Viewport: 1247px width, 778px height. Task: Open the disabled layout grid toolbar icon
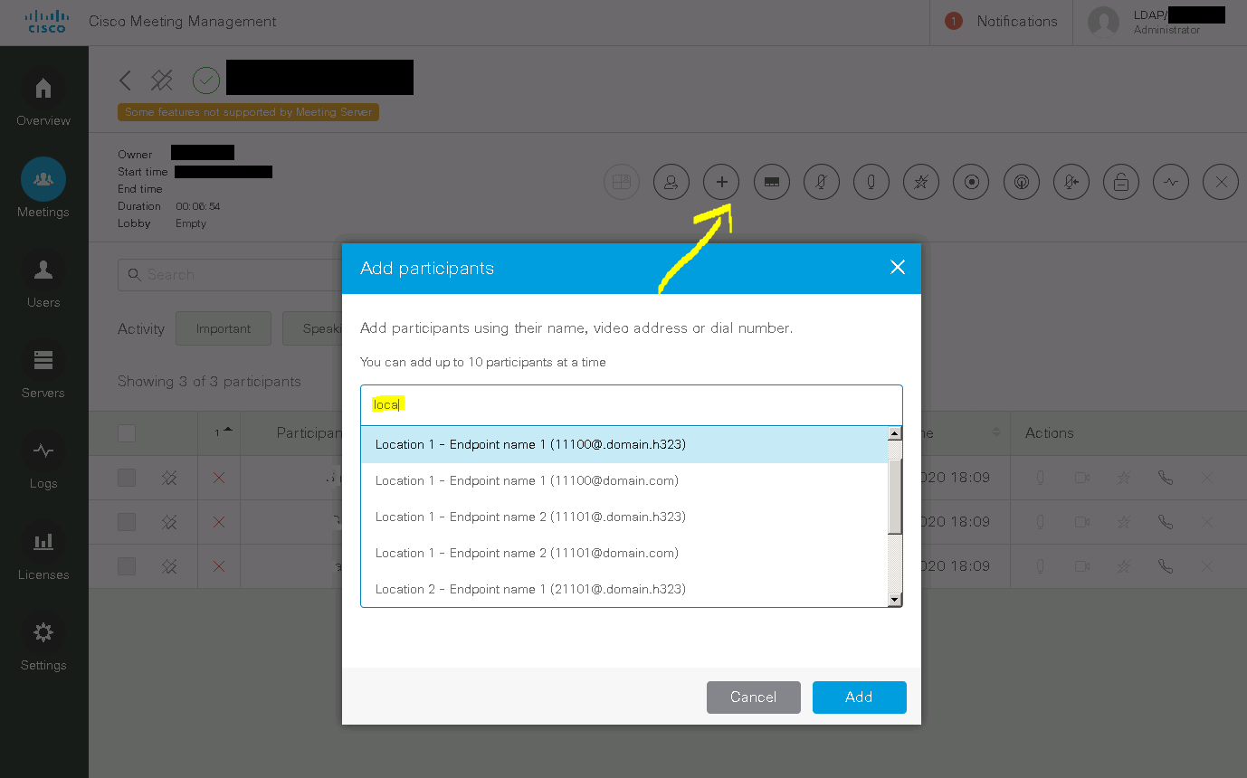click(x=622, y=182)
